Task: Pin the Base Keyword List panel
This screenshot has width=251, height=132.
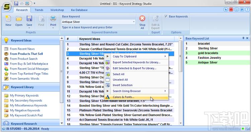Action: point(243,38)
